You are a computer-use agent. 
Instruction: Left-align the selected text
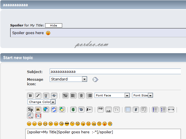tap(73, 96)
